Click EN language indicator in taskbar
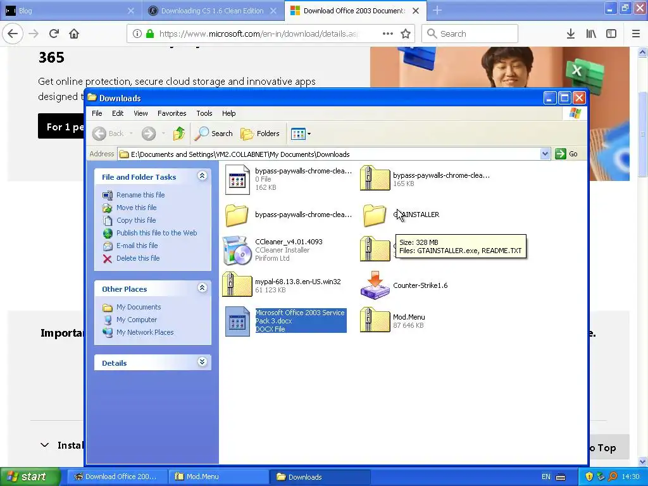This screenshot has height=486, width=648. pos(546,477)
